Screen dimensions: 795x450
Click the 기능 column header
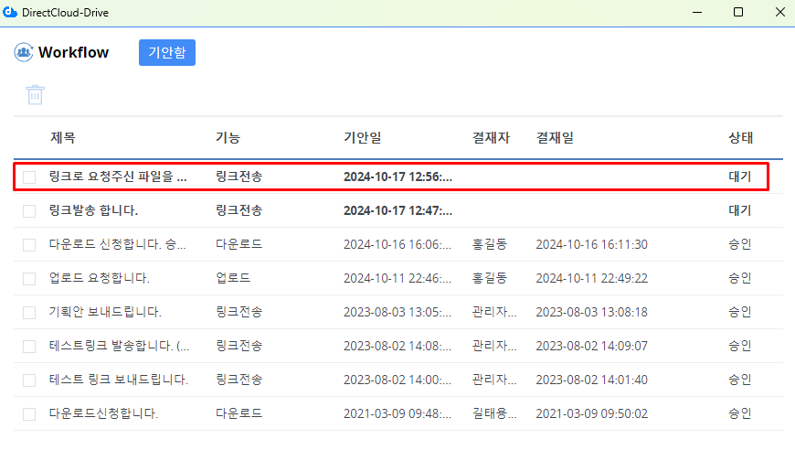coord(228,138)
